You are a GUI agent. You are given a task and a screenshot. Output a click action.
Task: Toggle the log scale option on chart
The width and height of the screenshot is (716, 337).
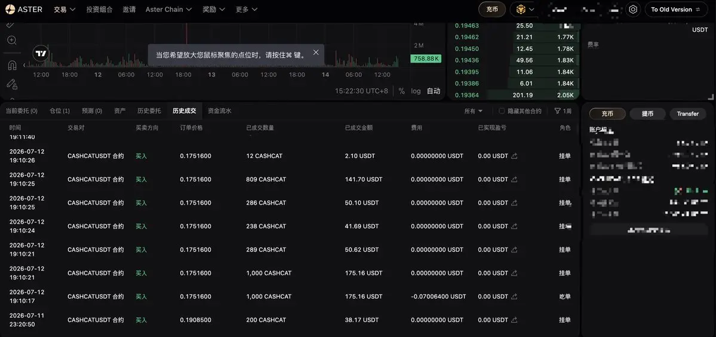(416, 91)
